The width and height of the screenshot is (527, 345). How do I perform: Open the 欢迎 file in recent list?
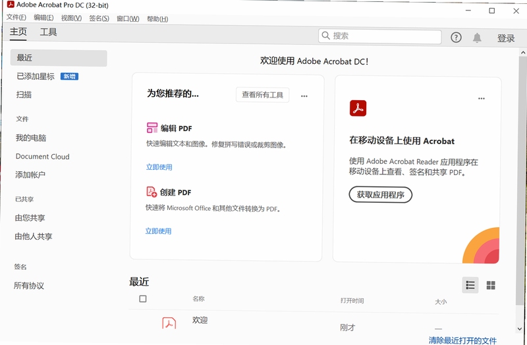(200, 320)
